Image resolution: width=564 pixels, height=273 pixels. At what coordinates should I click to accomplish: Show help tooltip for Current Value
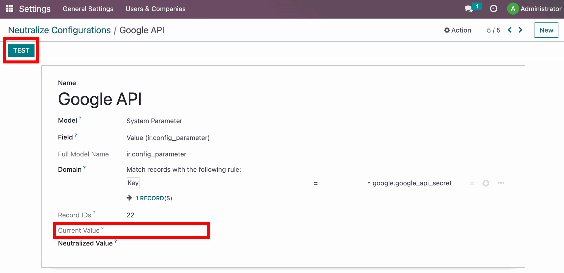tap(103, 228)
